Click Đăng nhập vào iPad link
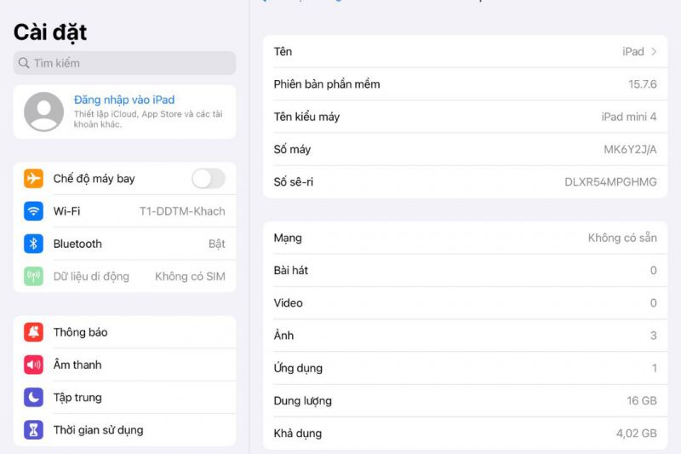Image resolution: width=681 pixels, height=454 pixels. tap(124, 100)
